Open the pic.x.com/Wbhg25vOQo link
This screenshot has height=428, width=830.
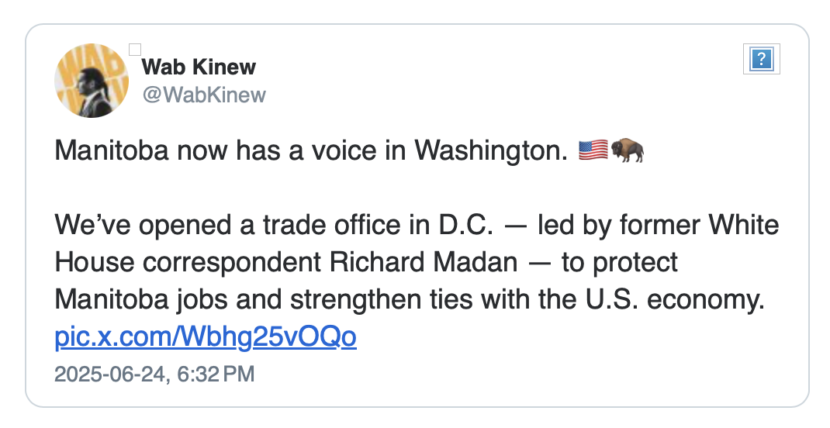(206, 337)
